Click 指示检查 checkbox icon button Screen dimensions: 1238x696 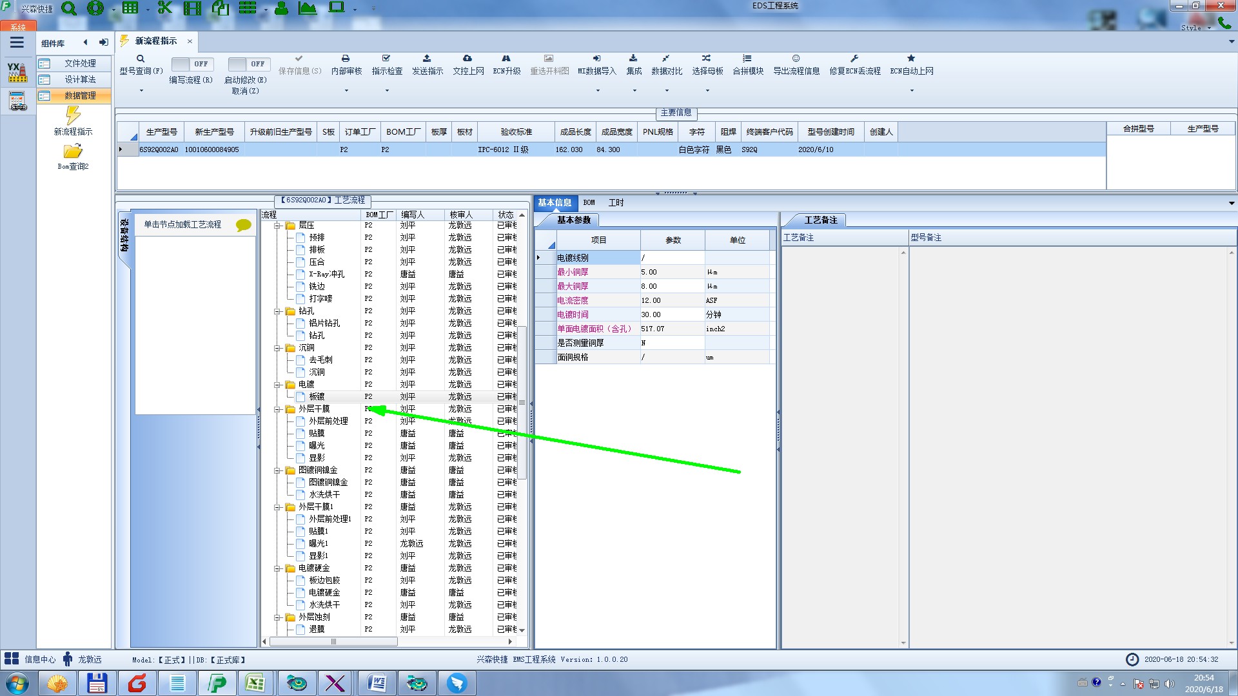click(386, 59)
